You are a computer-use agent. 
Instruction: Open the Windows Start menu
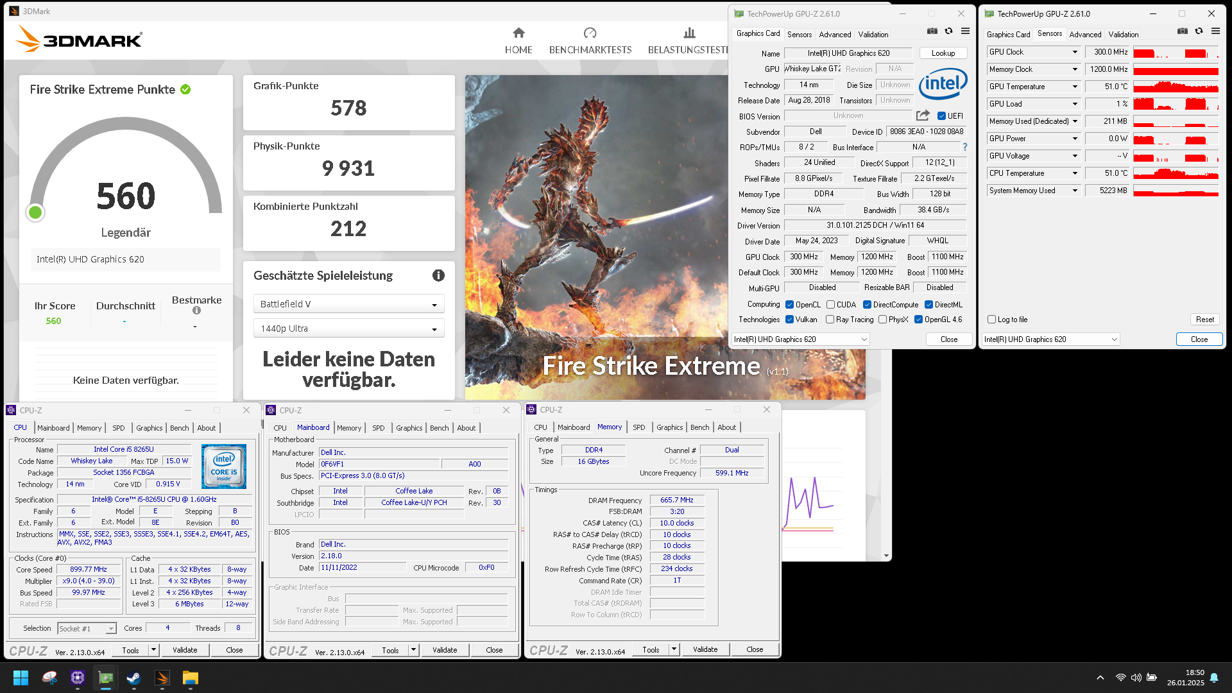tap(21, 678)
